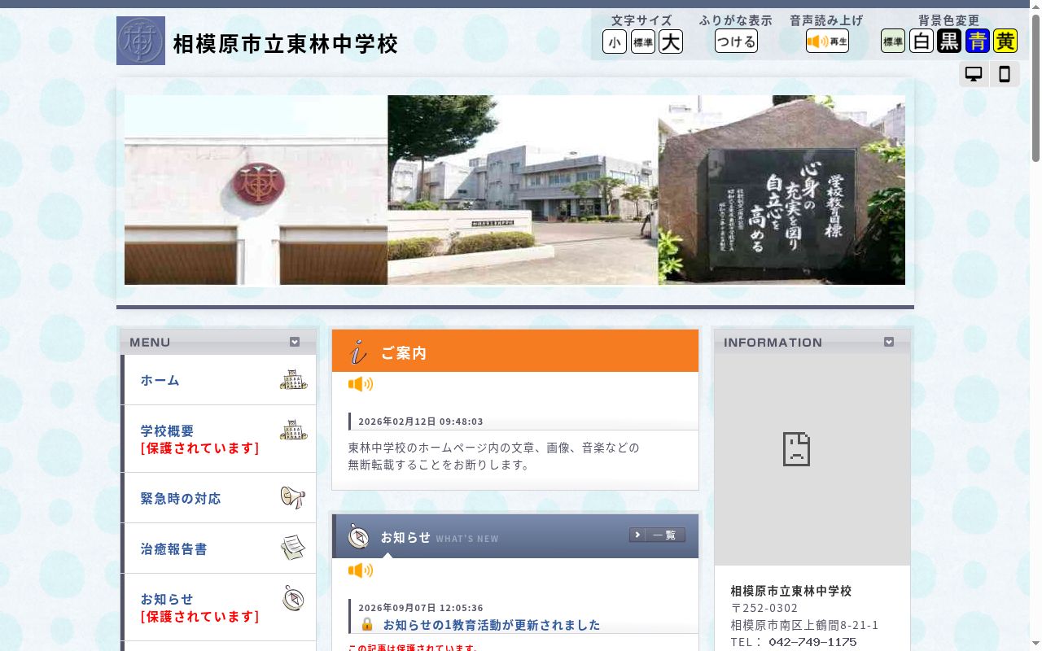Viewport: 1042px width, 651px height.
Task: Click the info icon in ご案内 header
Action: click(x=358, y=352)
